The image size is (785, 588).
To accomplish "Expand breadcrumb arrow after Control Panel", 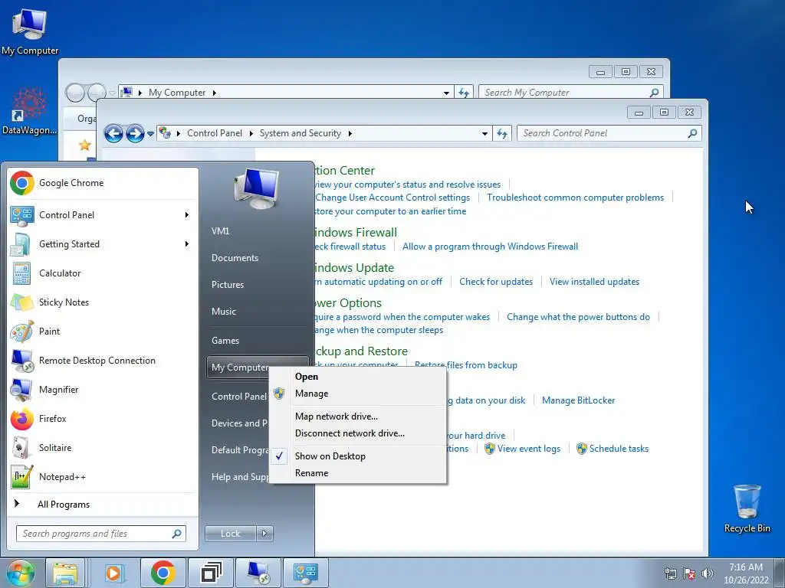I will pos(251,133).
